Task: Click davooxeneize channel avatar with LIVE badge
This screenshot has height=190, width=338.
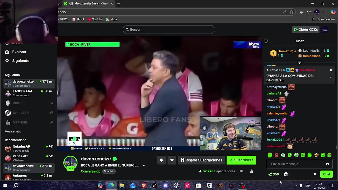Action: coord(71,163)
